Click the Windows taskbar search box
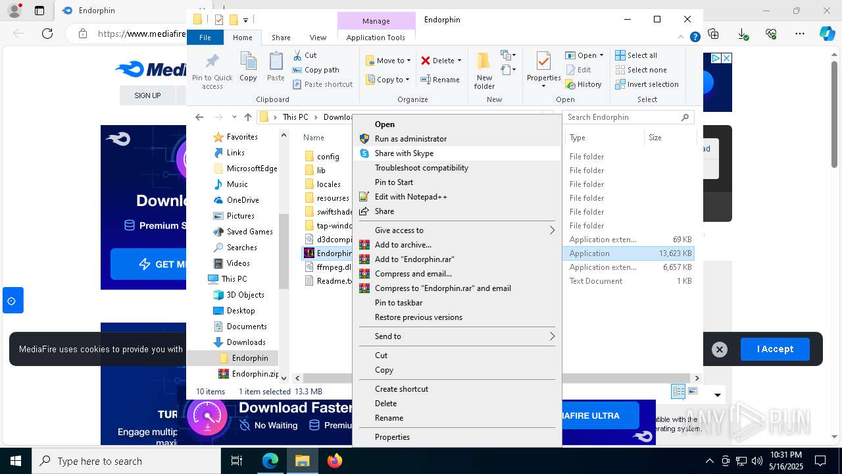 [x=126, y=461]
